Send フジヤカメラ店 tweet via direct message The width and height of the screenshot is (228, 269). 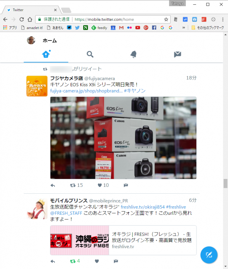coord(126,185)
